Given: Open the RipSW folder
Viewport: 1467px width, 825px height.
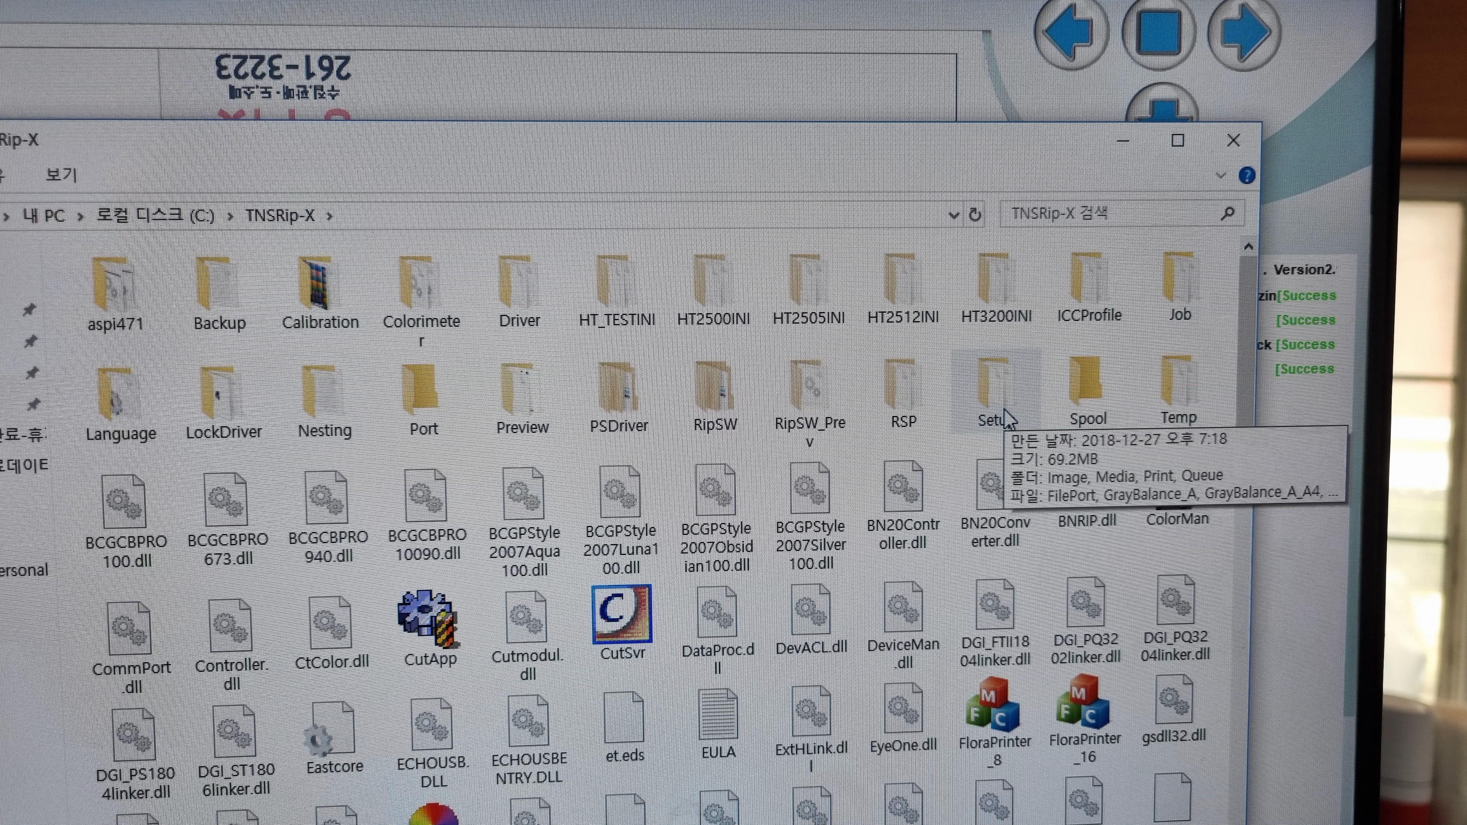Looking at the screenshot, I should [715, 398].
